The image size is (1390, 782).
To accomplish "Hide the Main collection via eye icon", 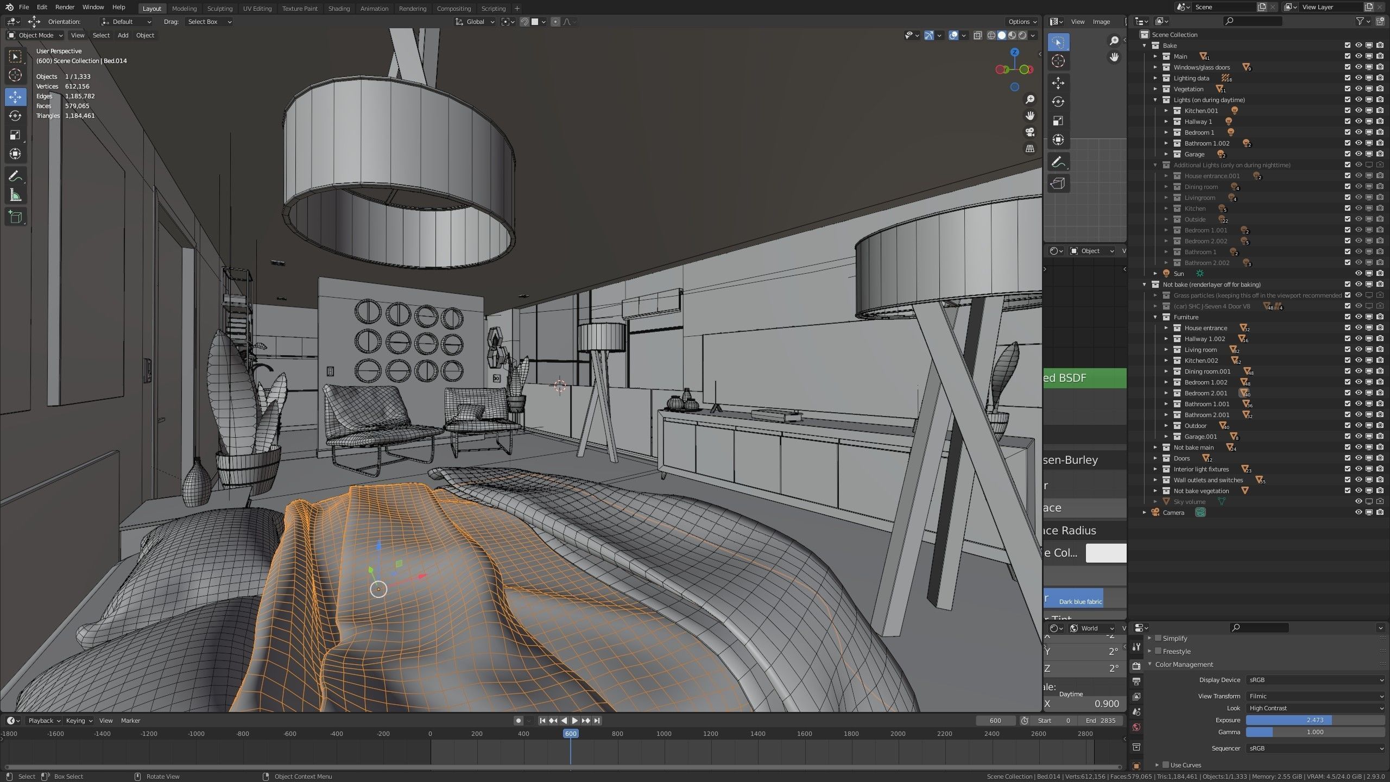I will pyautogui.click(x=1358, y=56).
